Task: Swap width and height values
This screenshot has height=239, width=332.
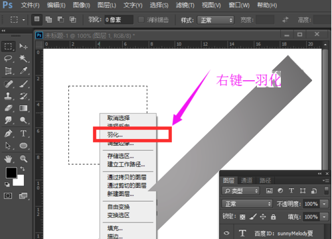Action: [x=286, y=20]
